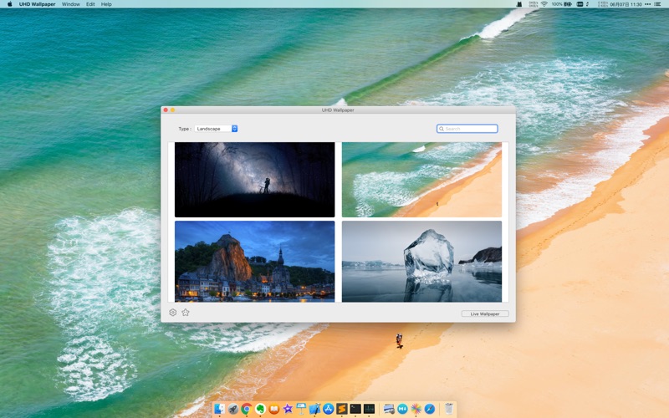Image resolution: width=669 pixels, height=418 pixels.
Task: Open Sublime Text from the dock
Action: 342,409
